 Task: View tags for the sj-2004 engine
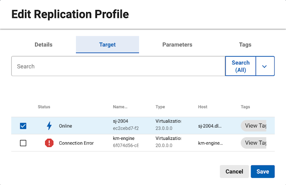[x=254, y=126]
